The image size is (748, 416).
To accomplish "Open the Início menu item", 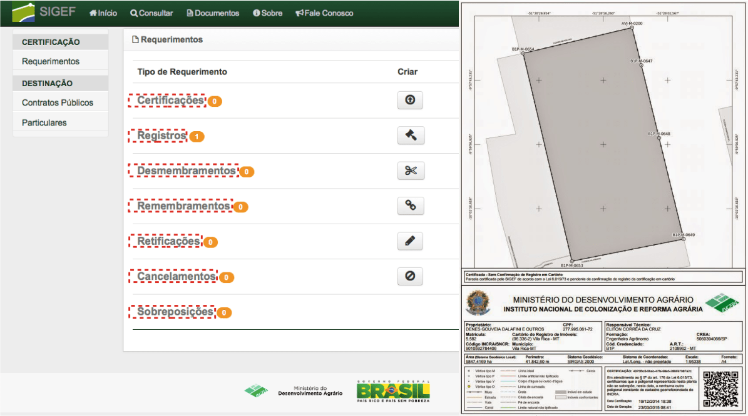I will tap(103, 13).
